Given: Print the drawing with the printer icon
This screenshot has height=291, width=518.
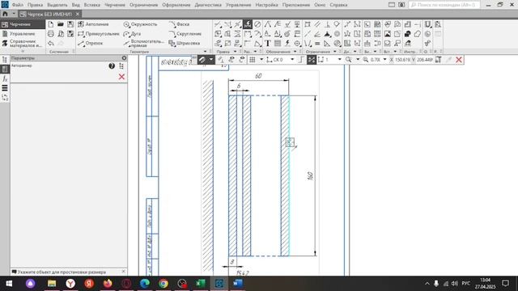Looking at the screenshot, I should (x=50, y=34).
